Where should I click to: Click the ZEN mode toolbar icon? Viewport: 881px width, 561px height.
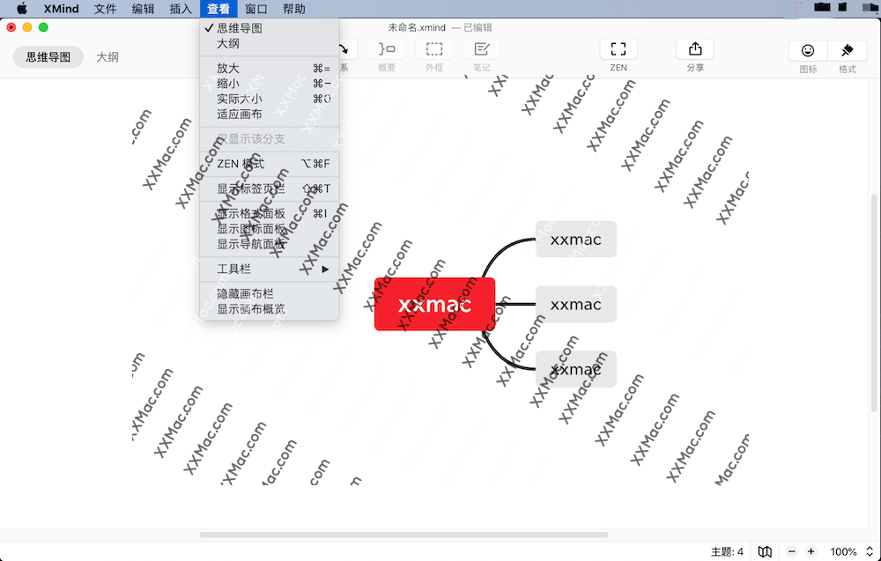[x=618, y=49]
